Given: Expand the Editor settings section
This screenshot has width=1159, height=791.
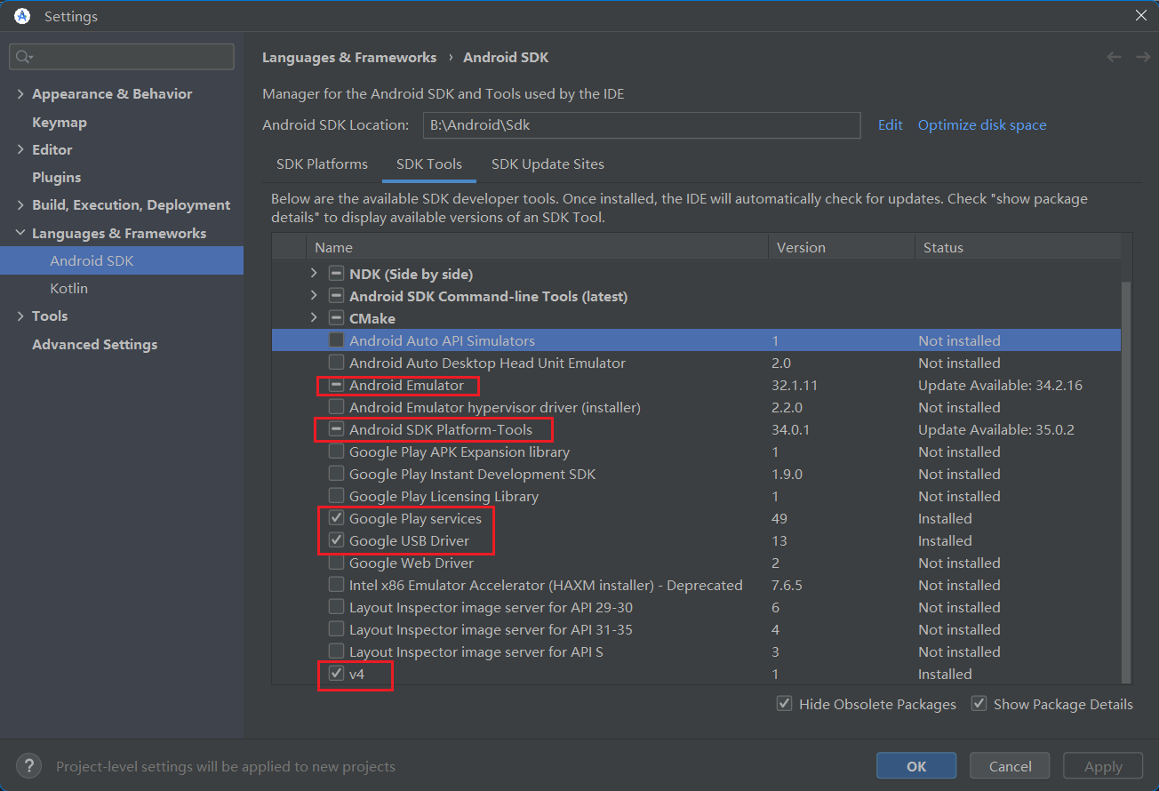Looking at the screenshot, I should [20, 149].
